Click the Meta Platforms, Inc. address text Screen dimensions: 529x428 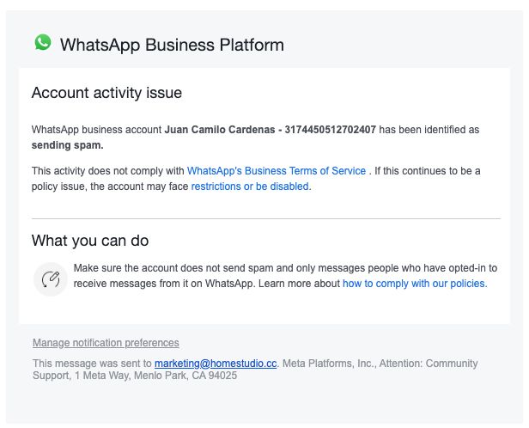[255, 370]
